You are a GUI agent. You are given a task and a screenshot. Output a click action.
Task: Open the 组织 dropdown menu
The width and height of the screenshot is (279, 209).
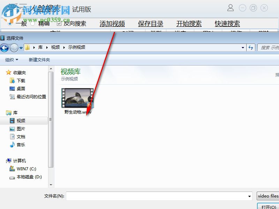pos(10,60)
